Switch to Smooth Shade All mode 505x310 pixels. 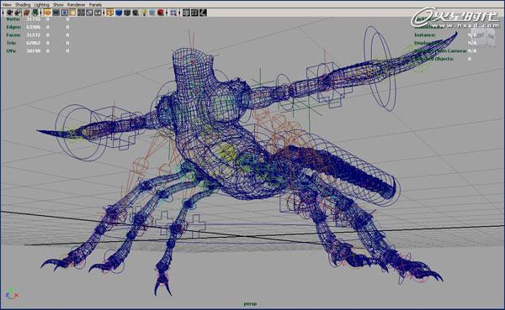[119, 13]
